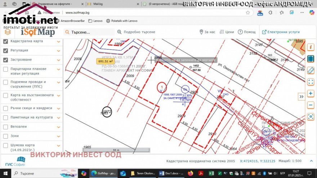317x178 pixels.
Task: Open Lenovo bookmarks folder
Action: pos(95,21)
